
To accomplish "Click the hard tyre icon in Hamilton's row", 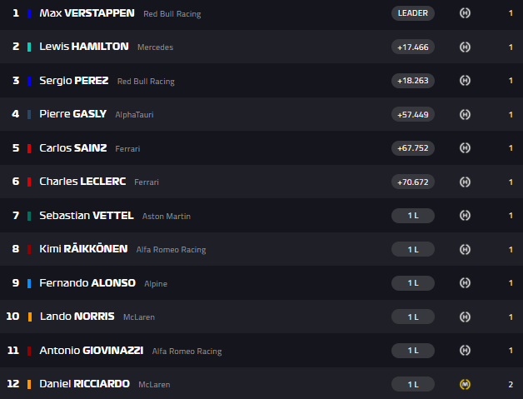I will 465,47.
